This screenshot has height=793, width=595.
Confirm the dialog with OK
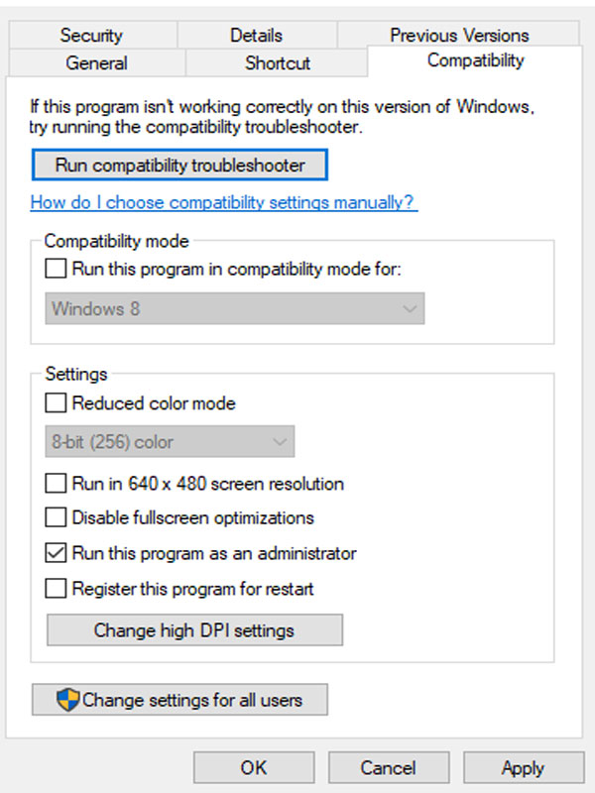point(254,767)
